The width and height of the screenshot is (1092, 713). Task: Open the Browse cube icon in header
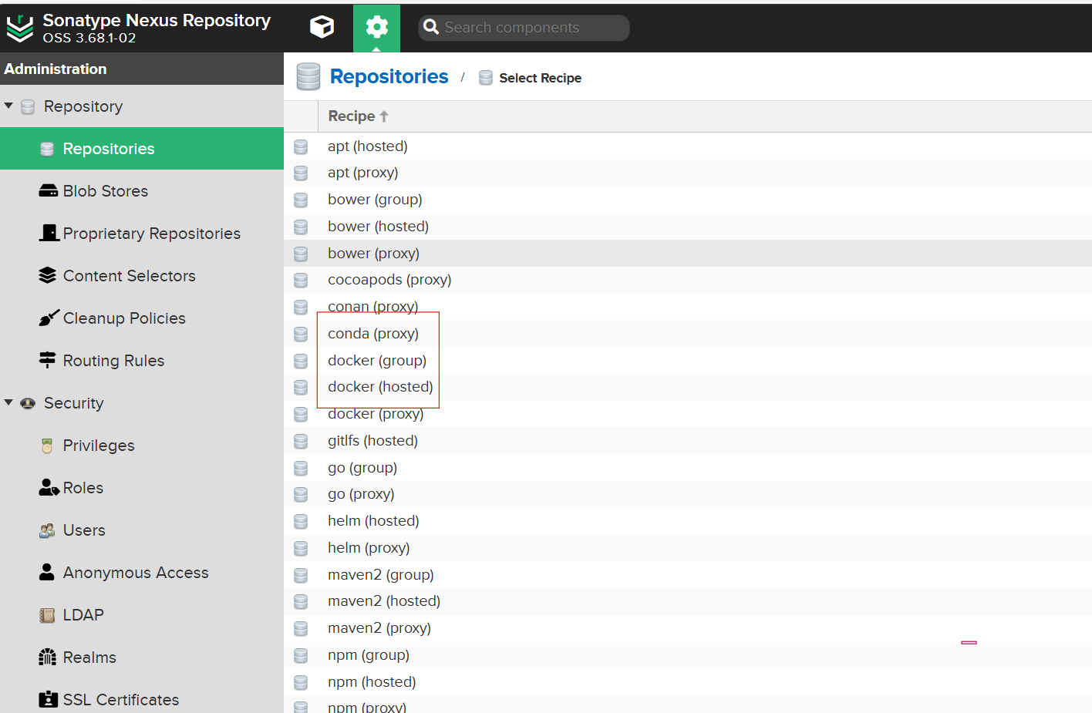pos(322,27)
